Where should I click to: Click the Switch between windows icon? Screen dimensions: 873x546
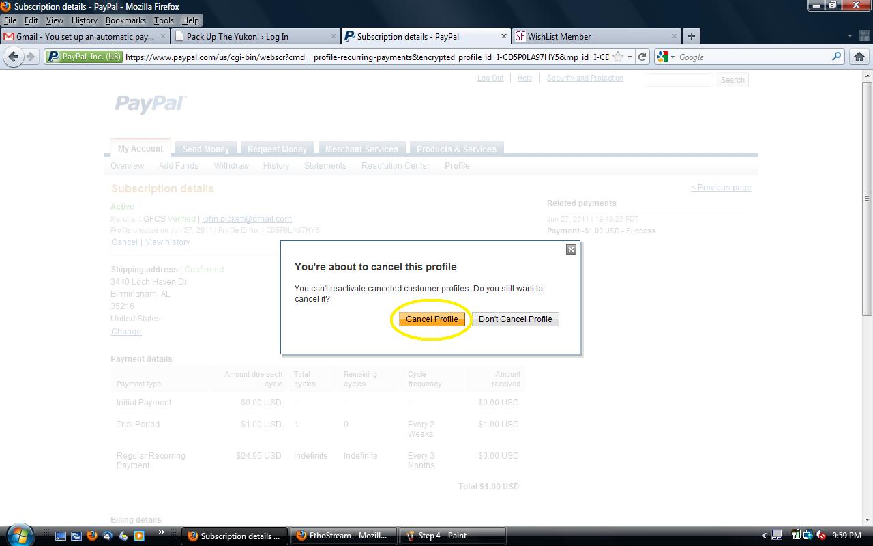pos(76,536)
